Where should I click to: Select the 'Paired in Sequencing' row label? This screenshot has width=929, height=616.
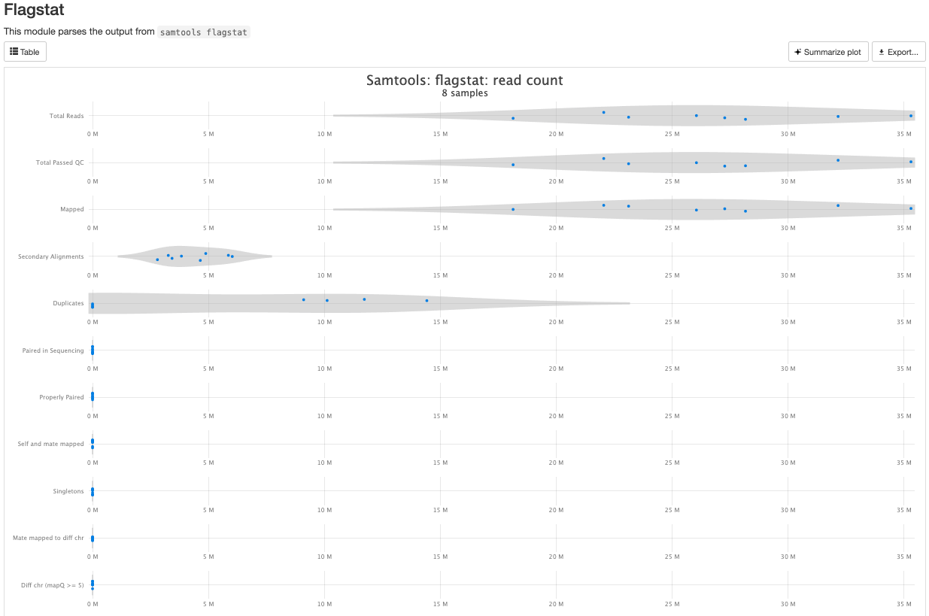click(x=53, y=350)
